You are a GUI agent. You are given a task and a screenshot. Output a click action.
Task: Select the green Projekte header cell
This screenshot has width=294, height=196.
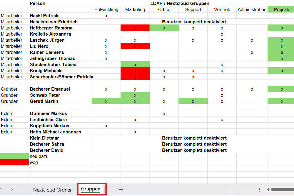[x=281, y=9]
